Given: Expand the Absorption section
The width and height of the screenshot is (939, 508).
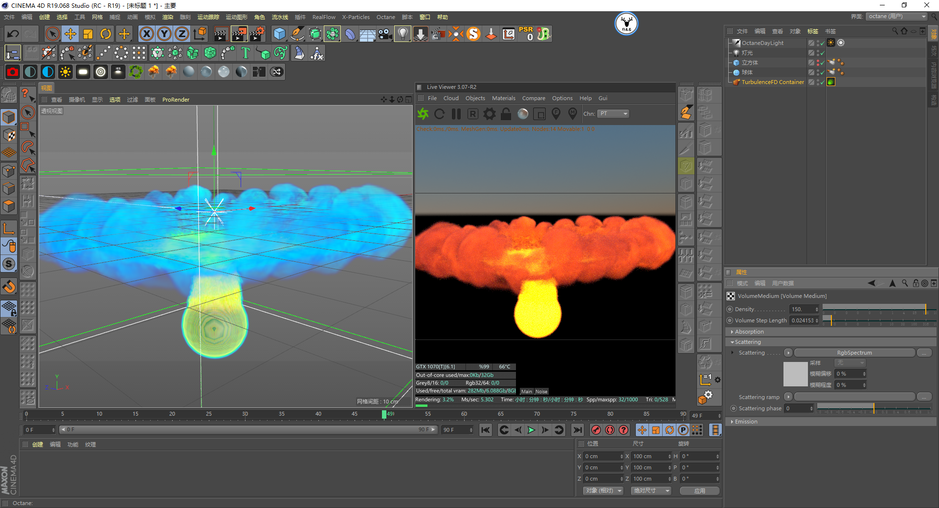Looking at the screenshot, I should click(x=749, y=332).
